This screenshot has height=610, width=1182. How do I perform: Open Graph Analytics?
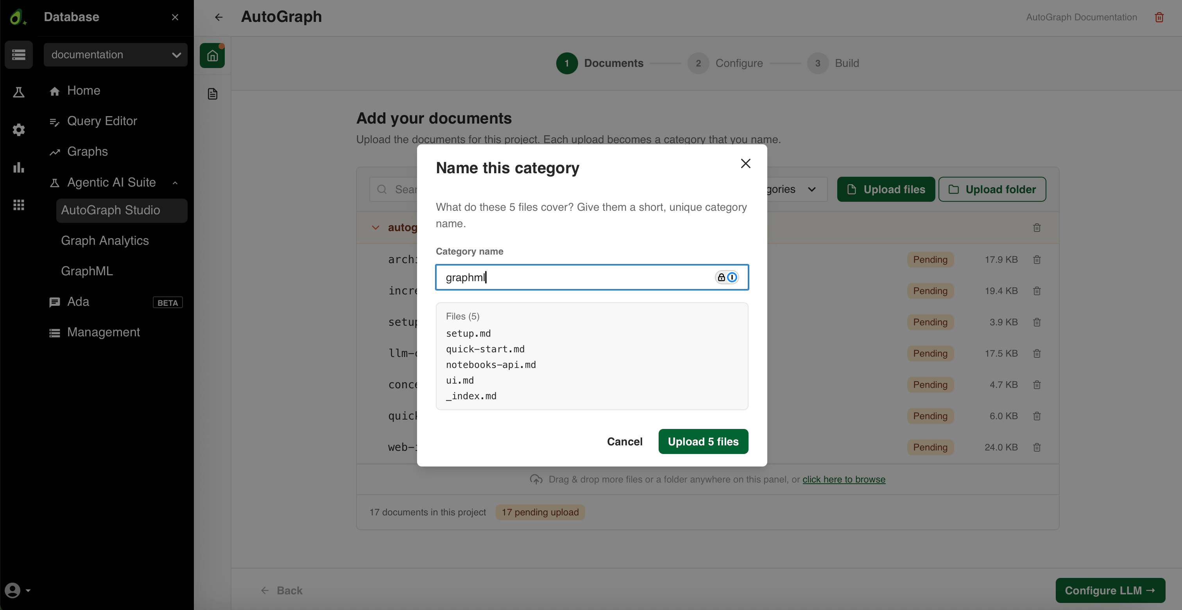pos(105,240)
